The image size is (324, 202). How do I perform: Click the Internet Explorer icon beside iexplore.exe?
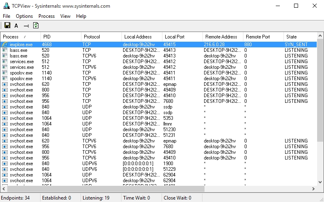[5, 44]
